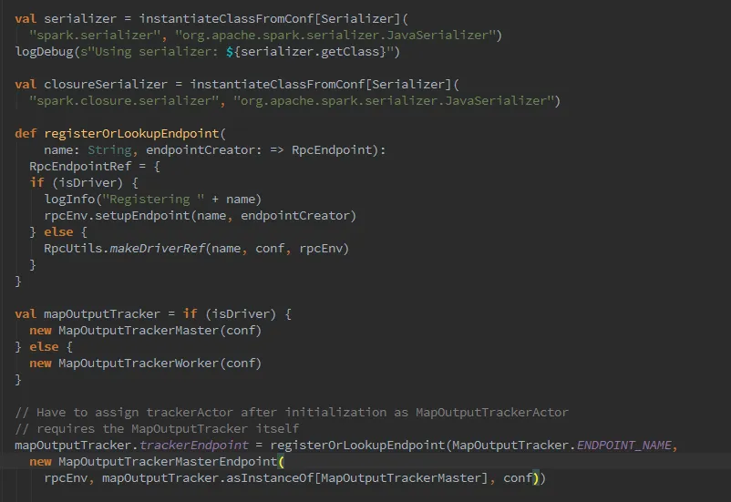
Task: Click the "requires the MapOutputTracker itself" comment
Action: (x=157, y=429)
